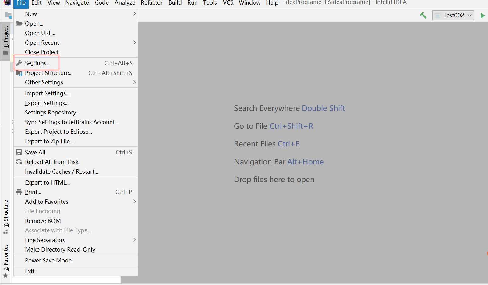Viewport: 488px width, 285px height.
Task: Open the View menu
Action: pyautogui.click(x=54, y=3)
